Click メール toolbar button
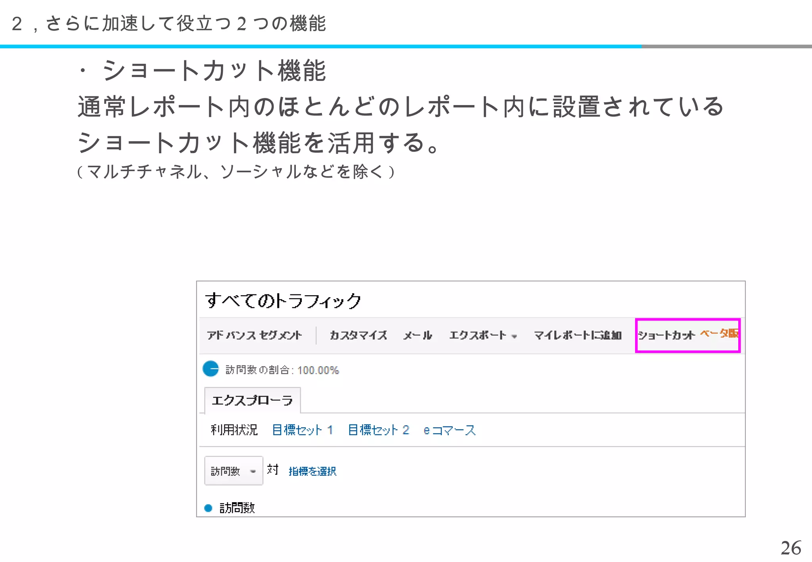The width and height of the screenshot is (812, 562). pos(417,335)
